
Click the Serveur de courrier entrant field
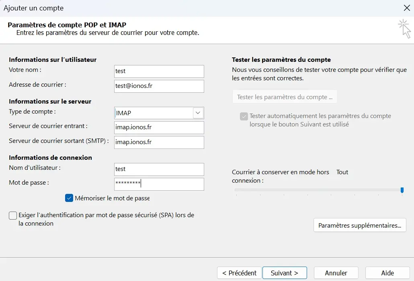(x=159, y=127)
